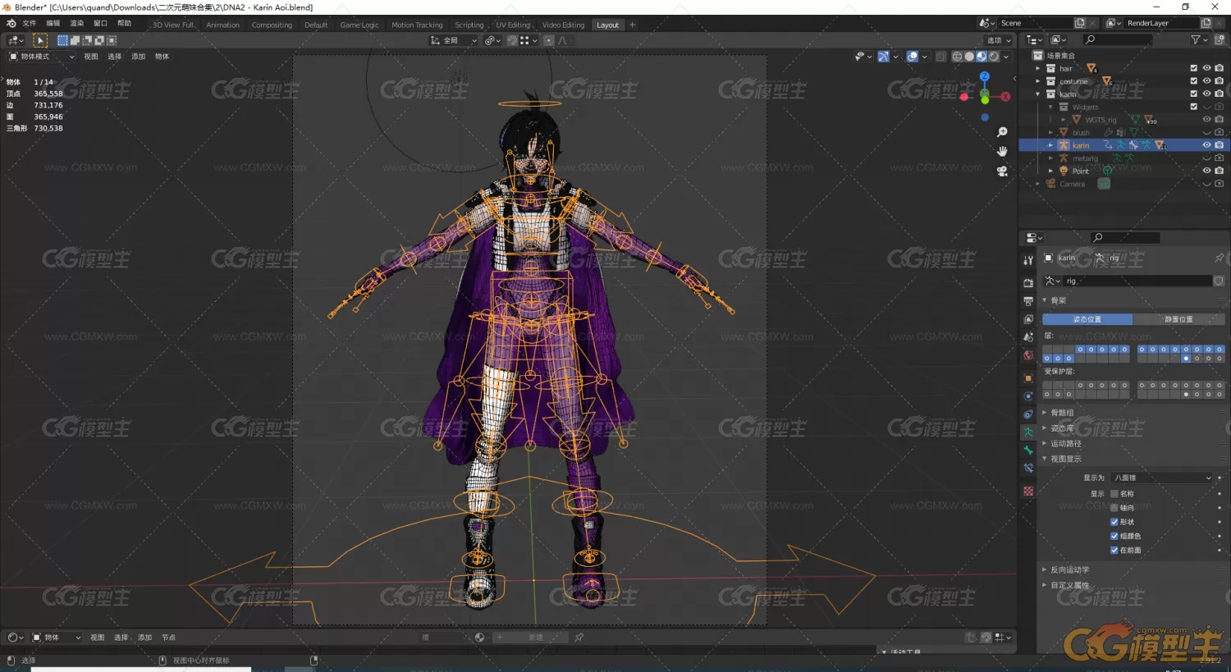The width and height of the screenshot is (1231, 672).
Task: Open the 物体模式 mode dropdown
Action: (x=41, y=57)
